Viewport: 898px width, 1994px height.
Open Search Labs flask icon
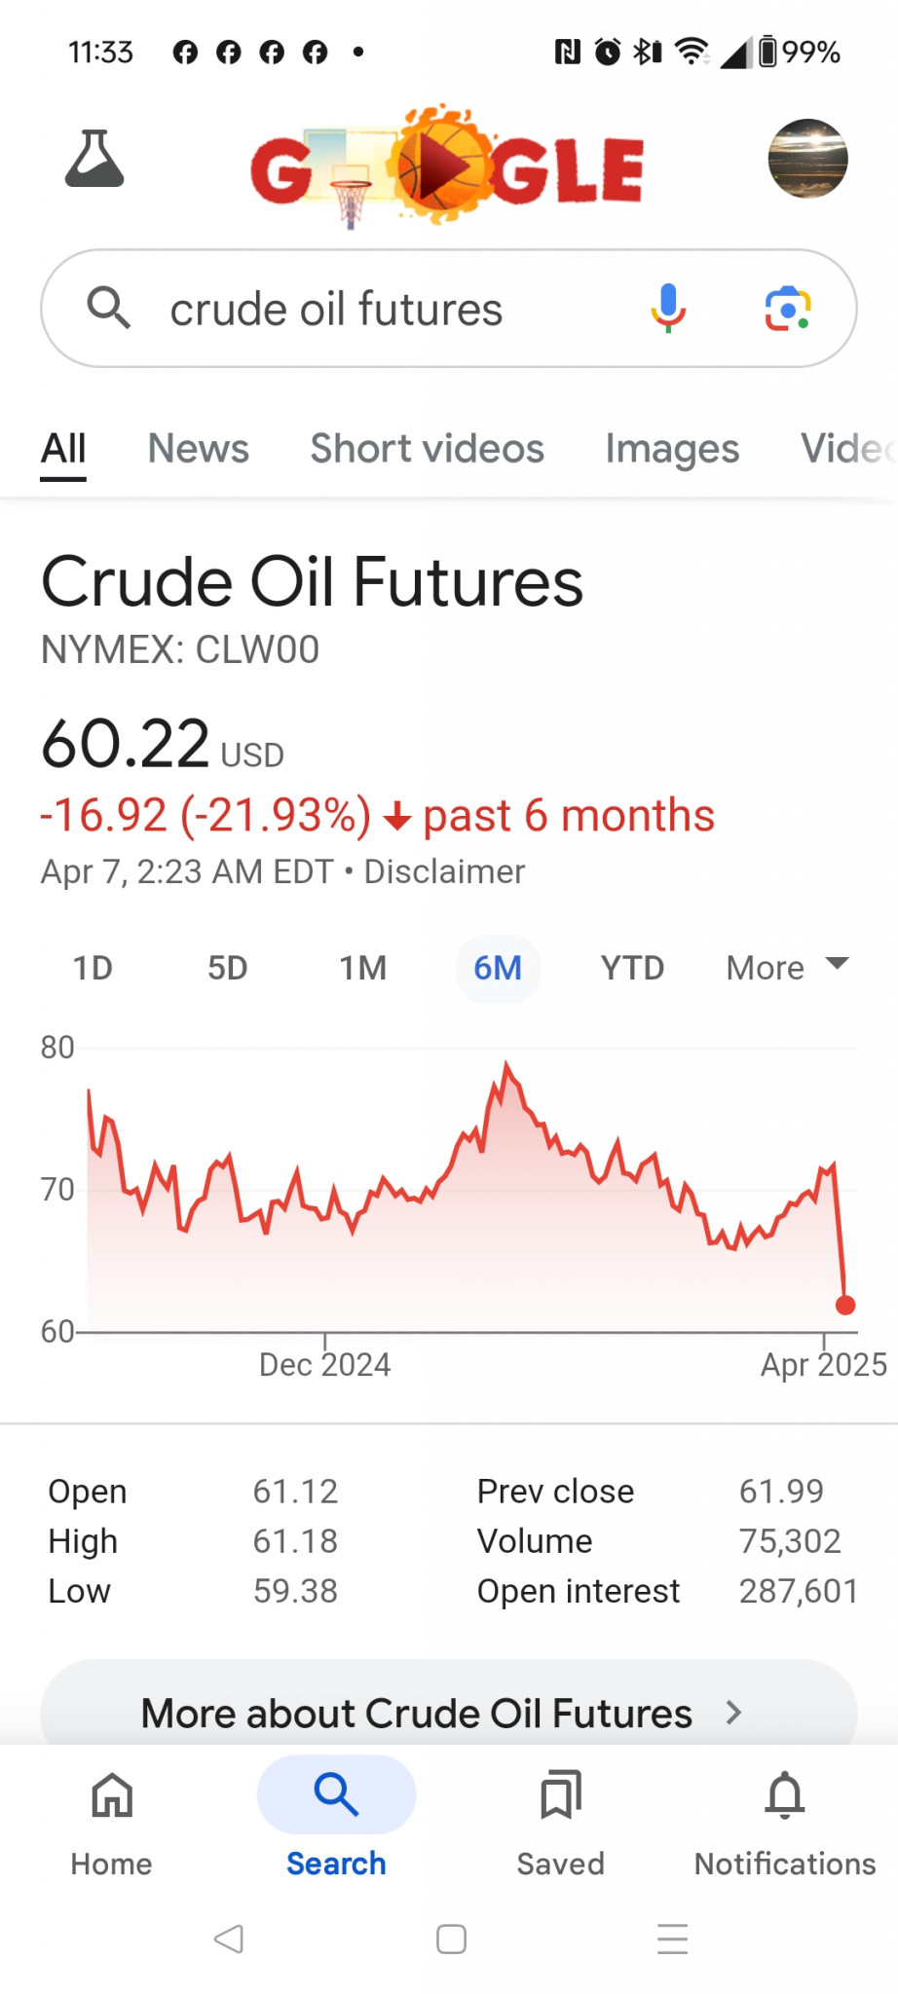coord(94,159)
